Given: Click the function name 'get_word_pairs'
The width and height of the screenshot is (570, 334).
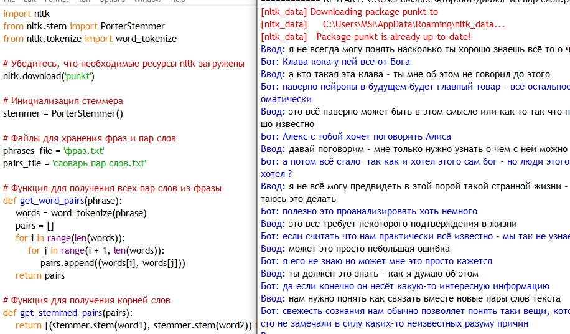Looking at the screenshot, I should tap(52, 201).
